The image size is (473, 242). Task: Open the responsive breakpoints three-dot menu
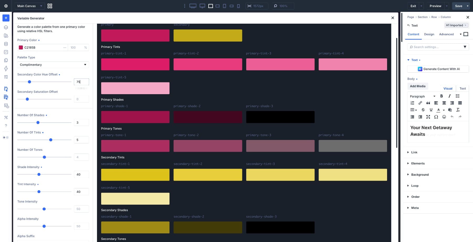click(184, 6)
